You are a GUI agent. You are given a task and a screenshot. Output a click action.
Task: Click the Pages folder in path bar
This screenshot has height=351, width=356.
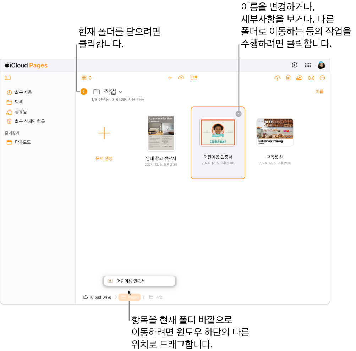point(130,297)
